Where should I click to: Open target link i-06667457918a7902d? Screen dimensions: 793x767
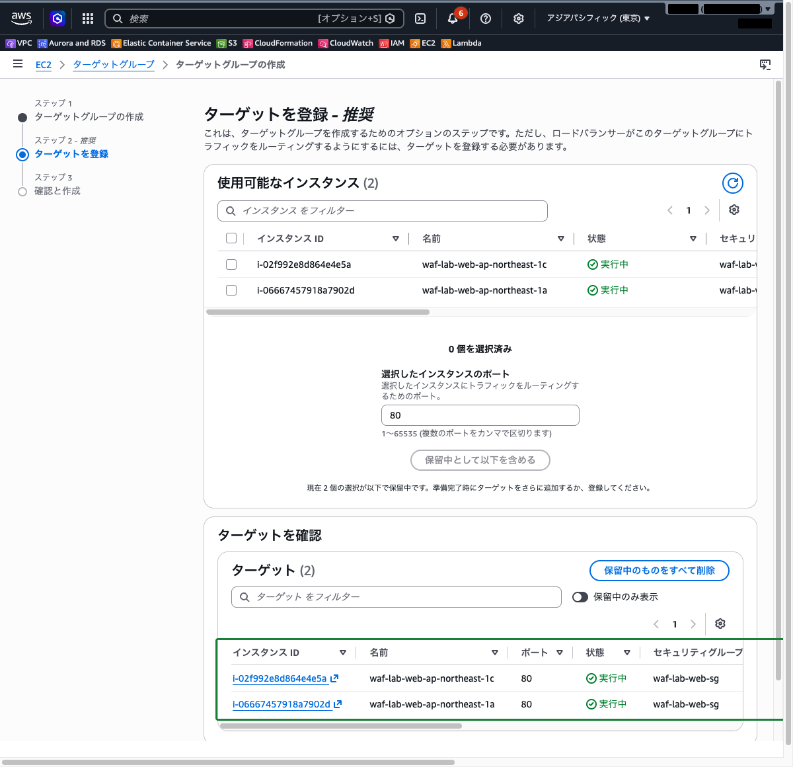(x=287, y=704)
